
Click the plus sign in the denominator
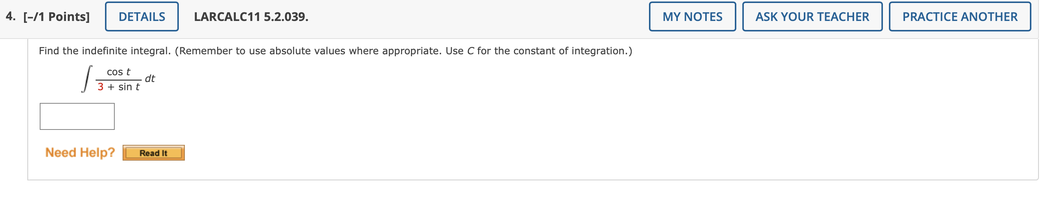coord(111,87)
